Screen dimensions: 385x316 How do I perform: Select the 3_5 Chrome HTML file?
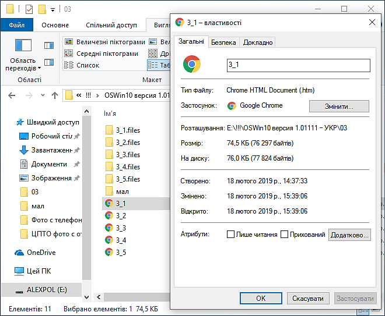coord(116,253)
